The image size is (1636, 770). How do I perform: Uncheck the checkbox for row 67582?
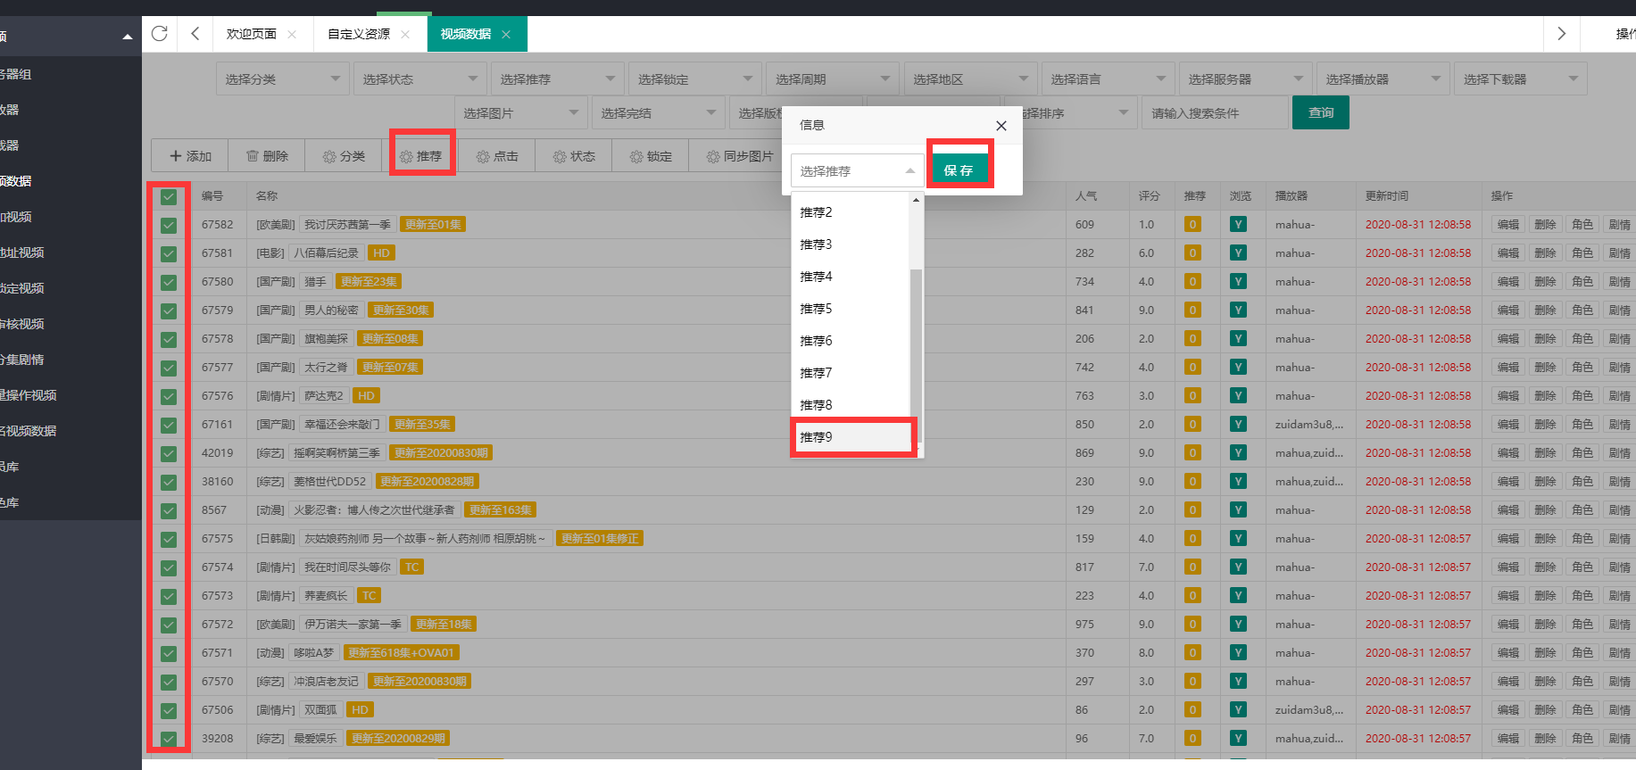(169, 225)
